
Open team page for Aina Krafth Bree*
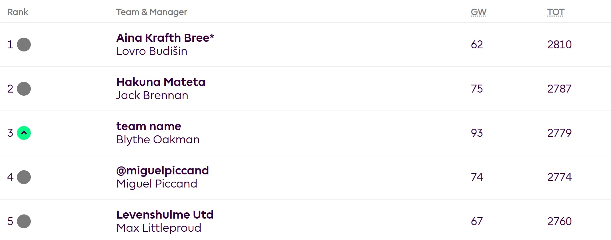tap(165, 38)
